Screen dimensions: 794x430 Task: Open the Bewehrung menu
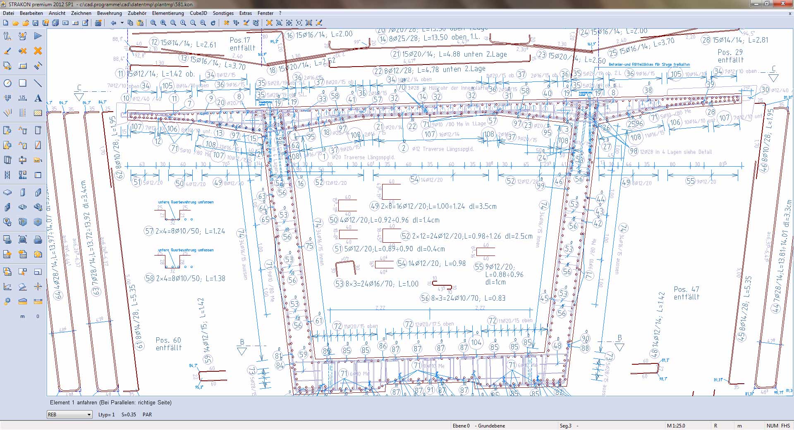pos(110,13)
